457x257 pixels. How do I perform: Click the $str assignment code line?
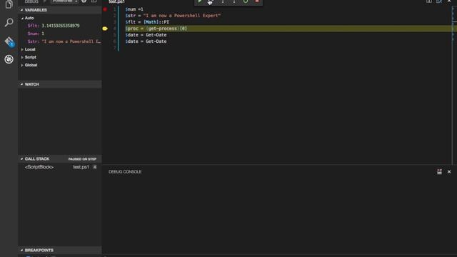[x=173, y=16]
